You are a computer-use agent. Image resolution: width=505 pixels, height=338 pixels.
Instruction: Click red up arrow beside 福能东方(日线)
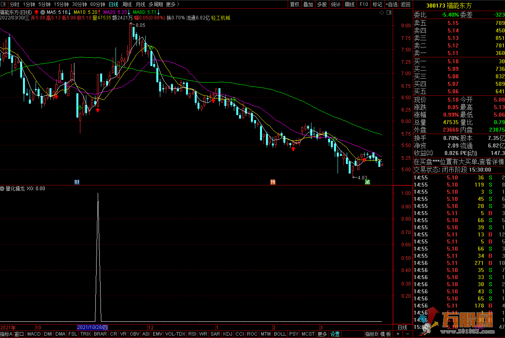36,12
